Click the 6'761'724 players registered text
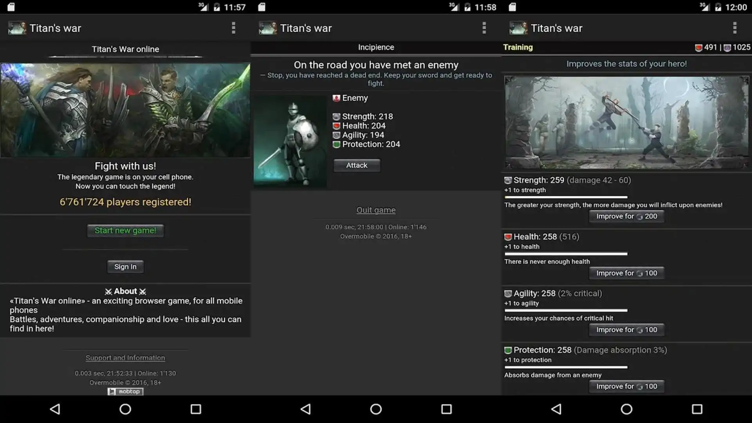The image size is (752, 423). (x=125, y=202)
